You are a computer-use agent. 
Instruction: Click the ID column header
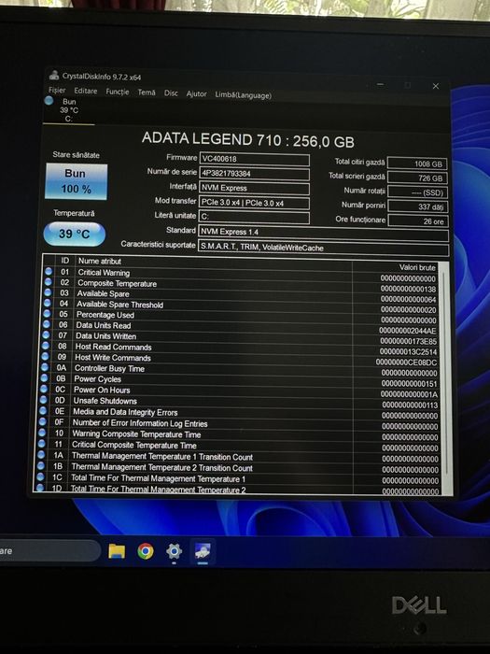pos(64,261)
